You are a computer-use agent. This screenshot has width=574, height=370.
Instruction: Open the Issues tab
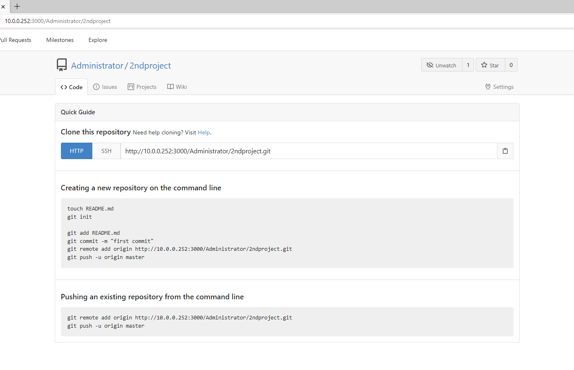[105, 87]
